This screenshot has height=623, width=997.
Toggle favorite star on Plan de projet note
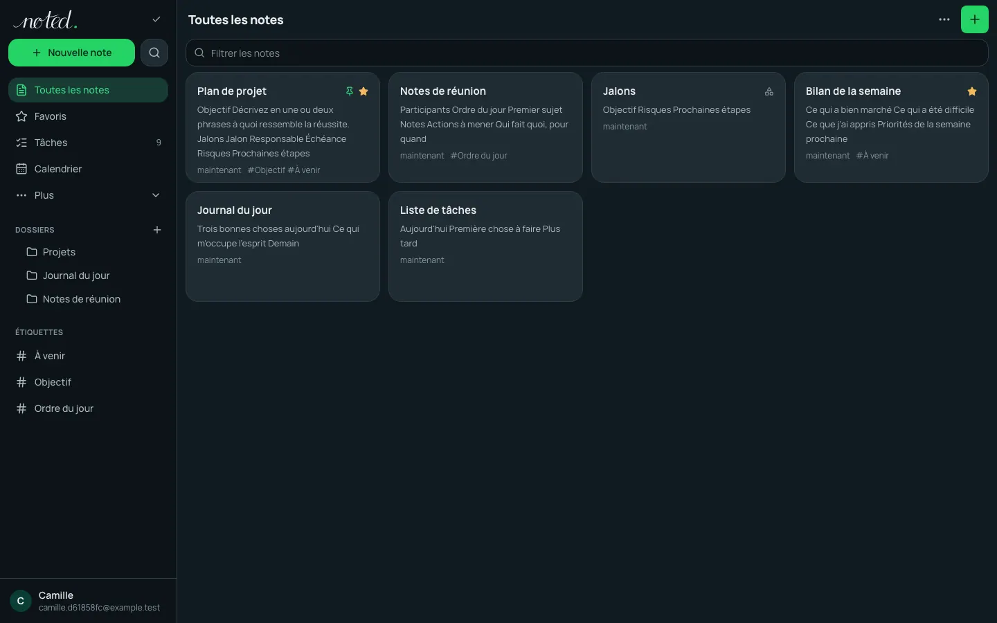[363, 91]
